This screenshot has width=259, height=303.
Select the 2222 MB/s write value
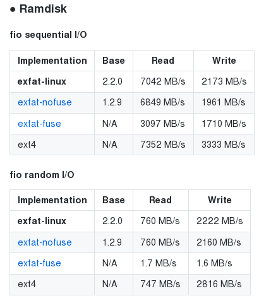coord(220,221)
